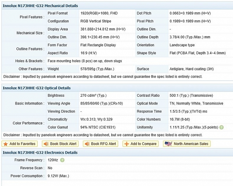Open the help icon beside 120Hz frame frequency
The width and height of the screenshot is (233, 186).
[x=62, y=160]
